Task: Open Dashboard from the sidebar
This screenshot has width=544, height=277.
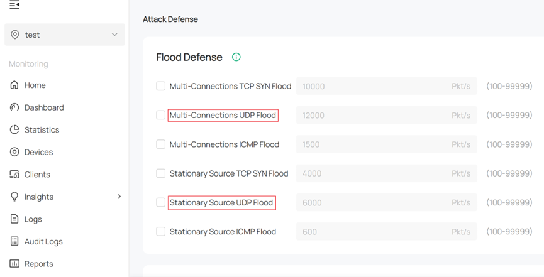Action: click(44, 107)
